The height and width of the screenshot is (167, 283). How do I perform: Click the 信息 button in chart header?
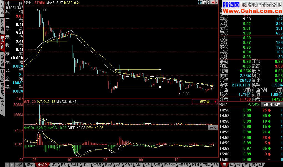(207, 2)
